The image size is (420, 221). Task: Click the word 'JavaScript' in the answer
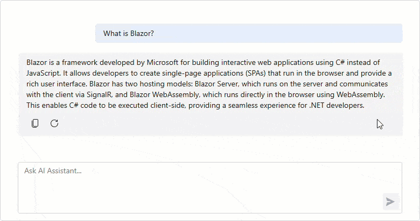point(44,73)
